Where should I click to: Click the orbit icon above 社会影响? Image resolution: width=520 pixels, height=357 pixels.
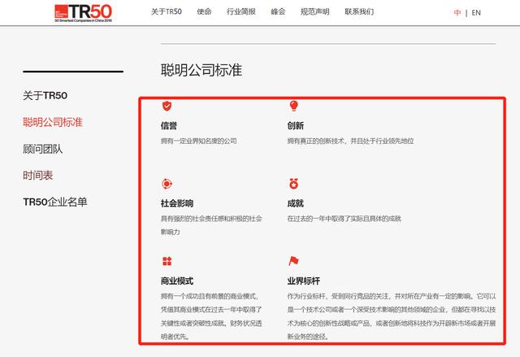[167, 184]
